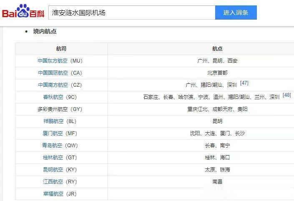Open the 江西航空 link
This screenshot has width=294, height=201.
coord(53,182)
